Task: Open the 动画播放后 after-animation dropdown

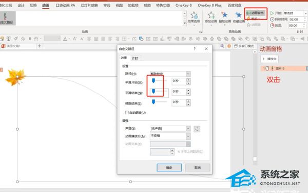Action: [170, 136]
